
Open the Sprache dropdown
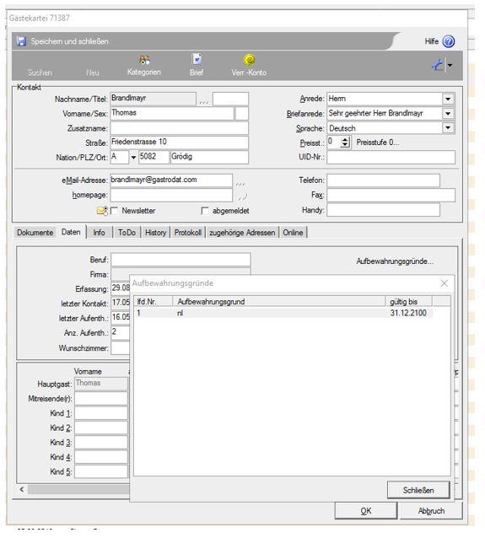448,128
